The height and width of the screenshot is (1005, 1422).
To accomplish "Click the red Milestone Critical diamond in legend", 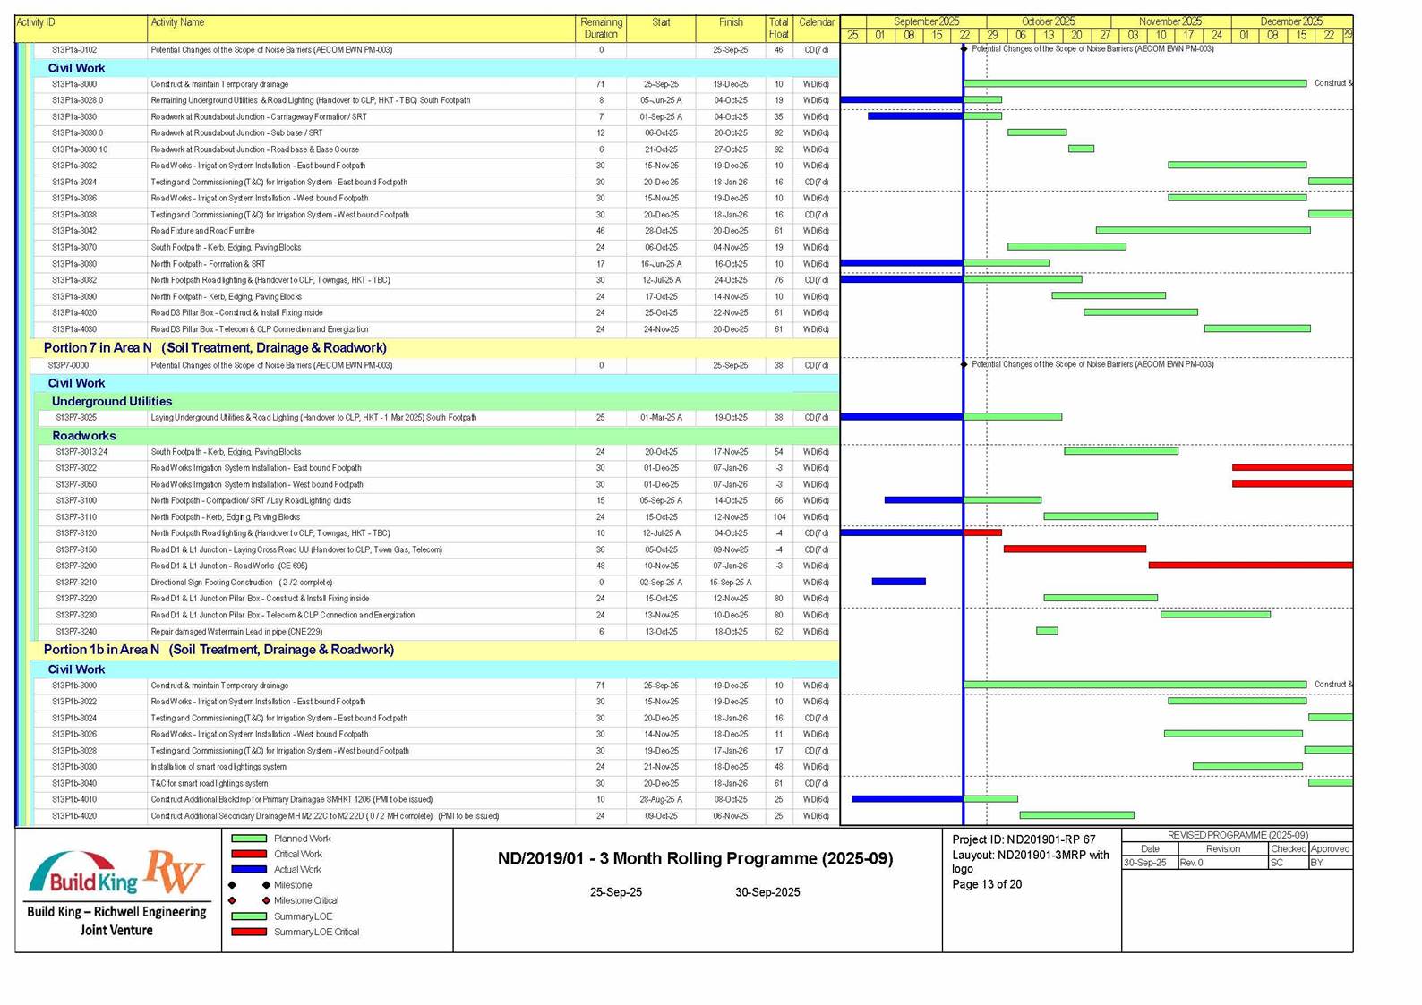I will click(x=266, y=900).
